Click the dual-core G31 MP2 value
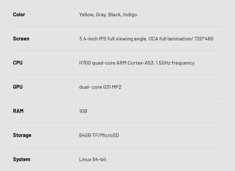Viewport: 235px width, 171px height. tap(100, 87)
